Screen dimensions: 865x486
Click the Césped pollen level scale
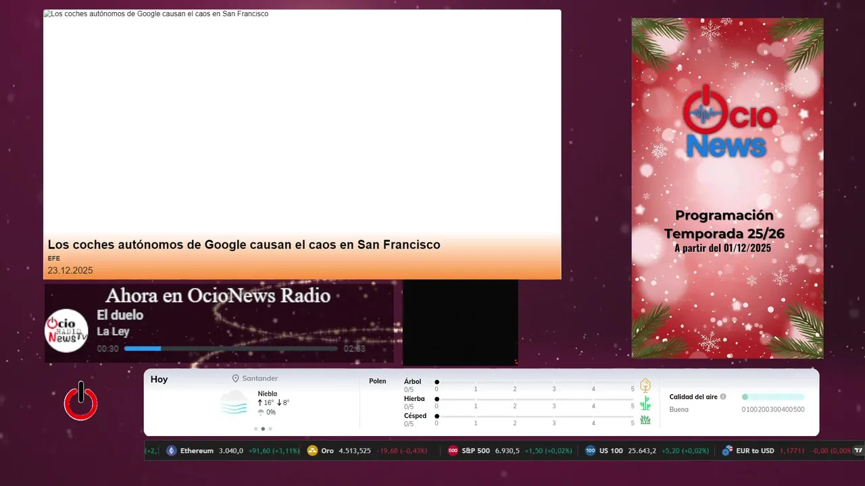[x=535, y=416]
